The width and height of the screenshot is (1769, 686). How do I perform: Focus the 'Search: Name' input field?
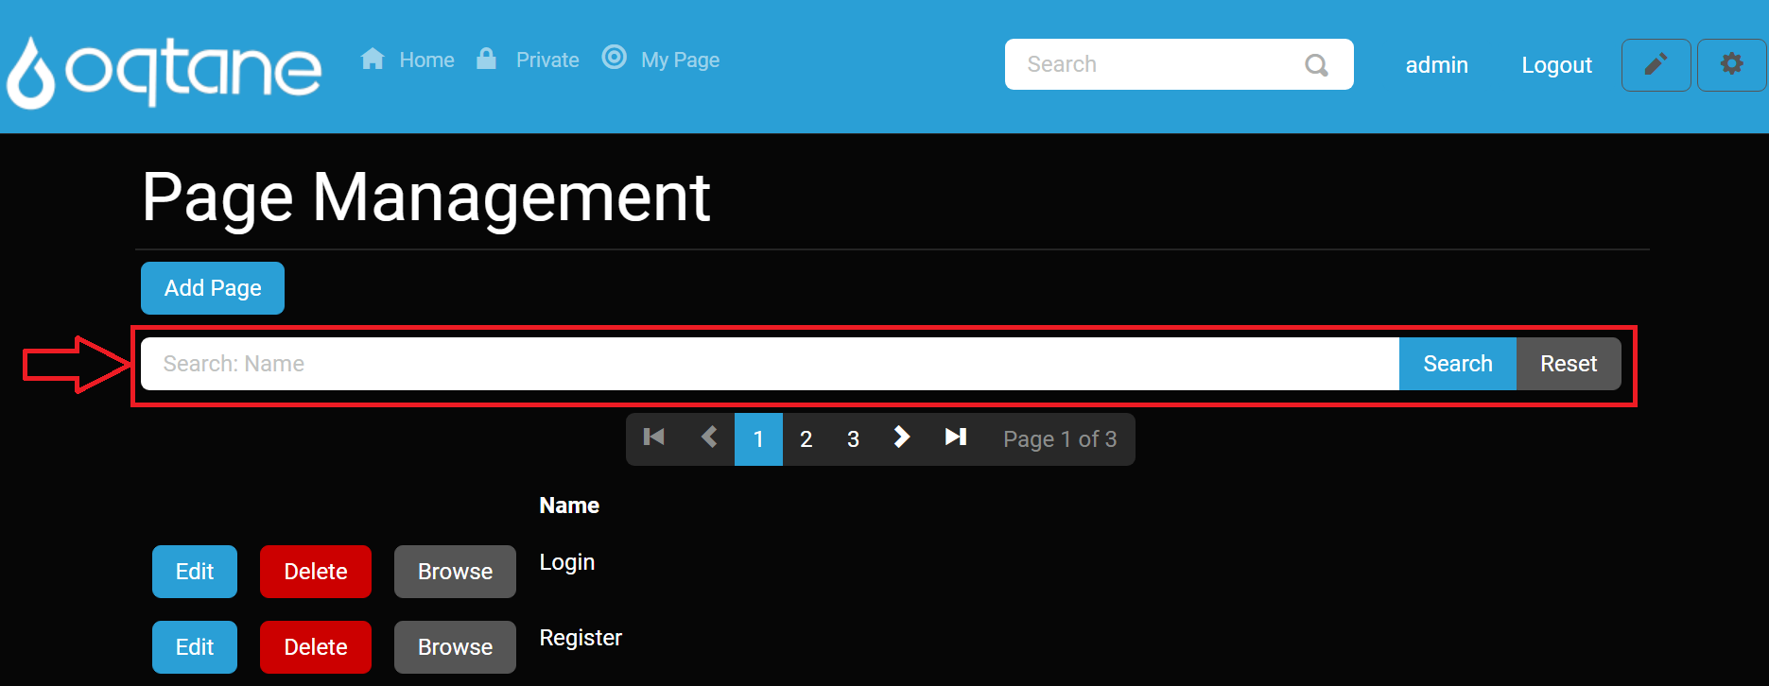(x=770, y=364)
